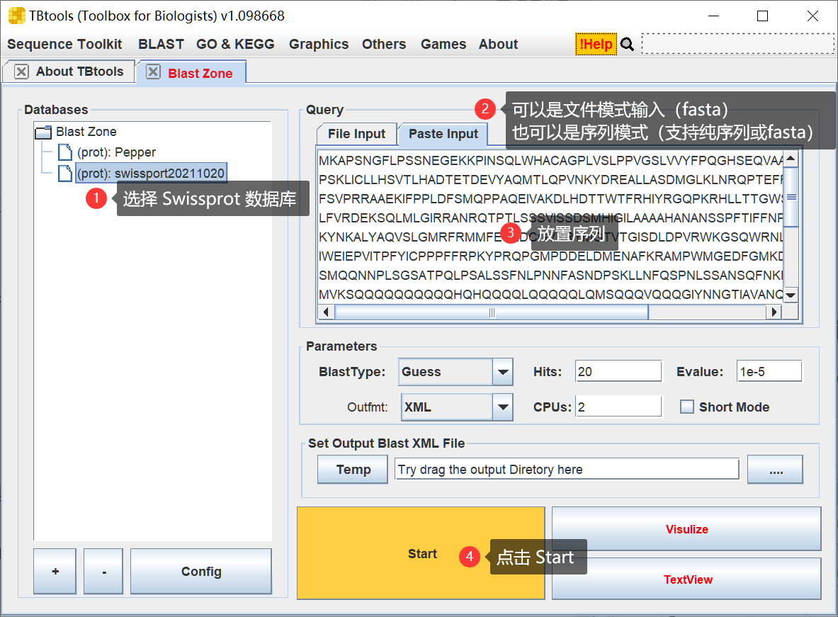Screen dimensions: 838x617
Task: Click the !Help button
Action: [x=596, y=45]
